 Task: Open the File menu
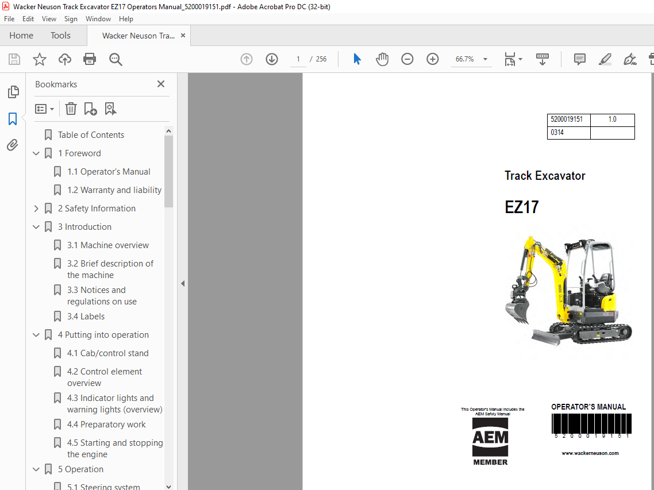tap(9, 19)
